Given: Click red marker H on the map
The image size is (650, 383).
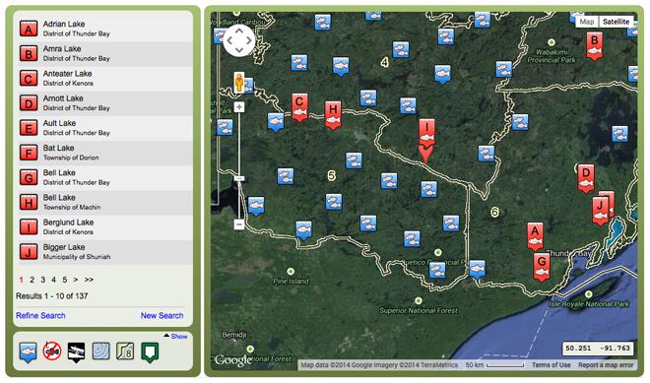Looking at the screenshot, I should click(x=333, y=115).
